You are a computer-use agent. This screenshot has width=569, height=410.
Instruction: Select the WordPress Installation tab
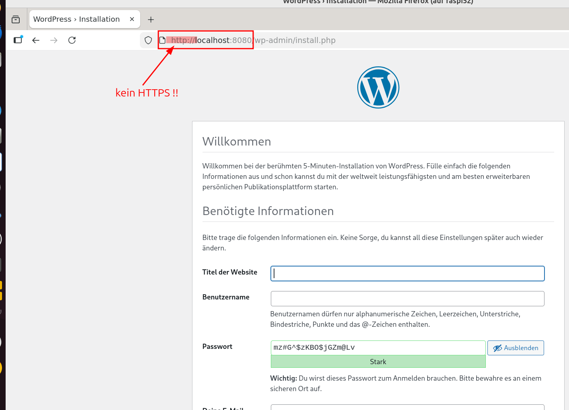click(85, 19)
